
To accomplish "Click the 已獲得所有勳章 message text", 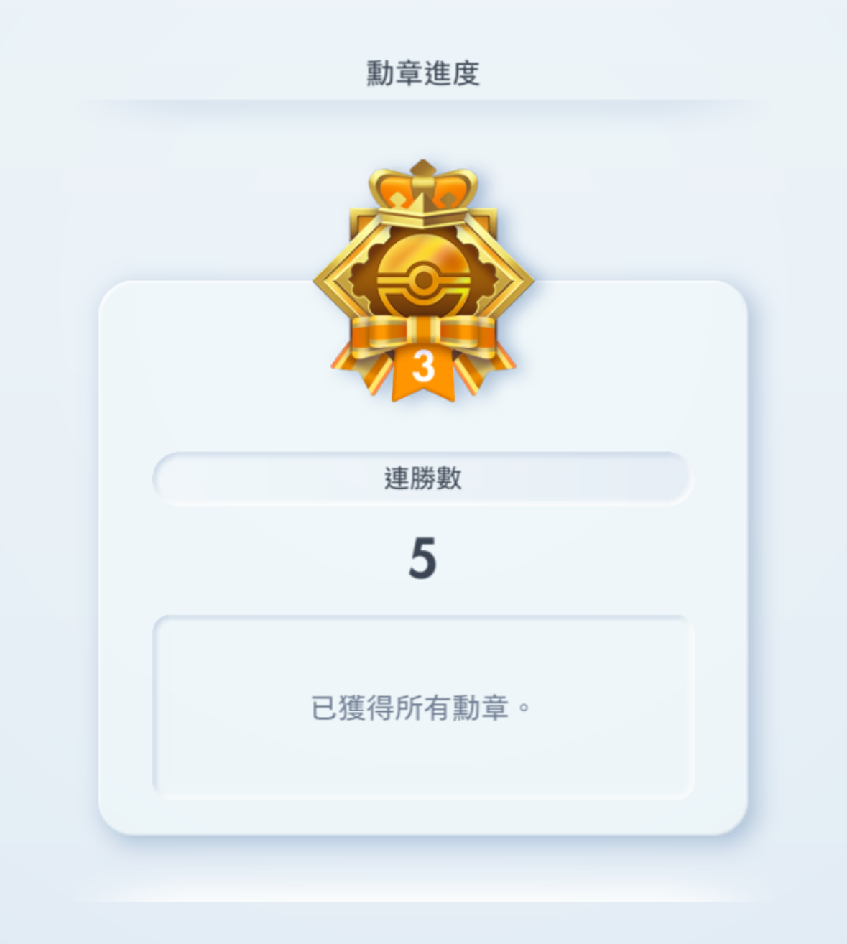I will [410, 708].
